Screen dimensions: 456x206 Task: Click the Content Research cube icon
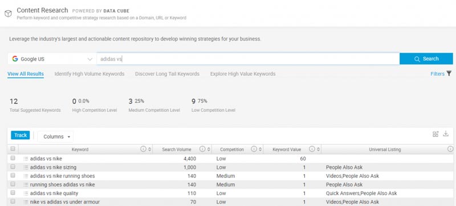pyautogui.click(x=8, y=14)
